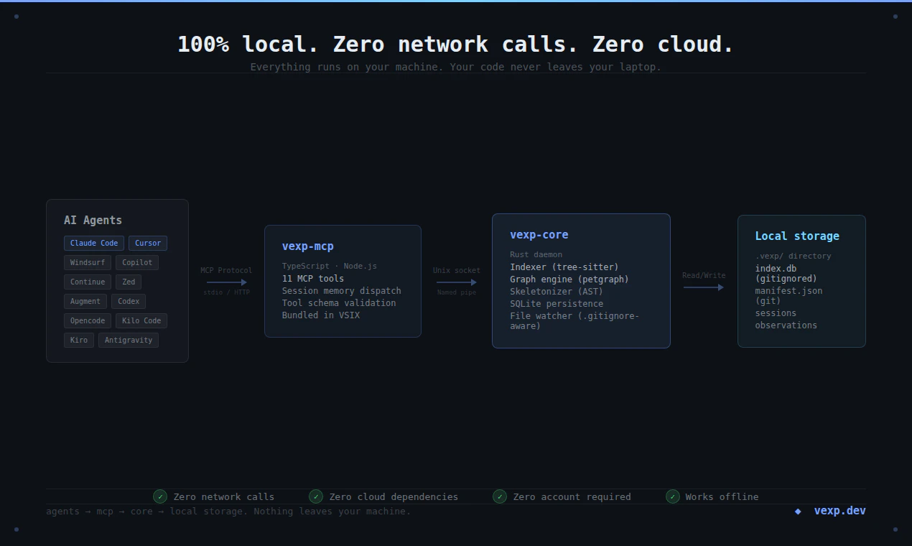Click 'index.db (gitignored)' entry
Image resolution: width=912 pixels, height=546 pixels.
786,273
